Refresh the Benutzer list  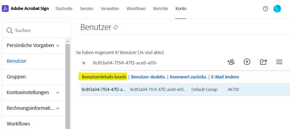pyautogui.click(x=116, y=27)
